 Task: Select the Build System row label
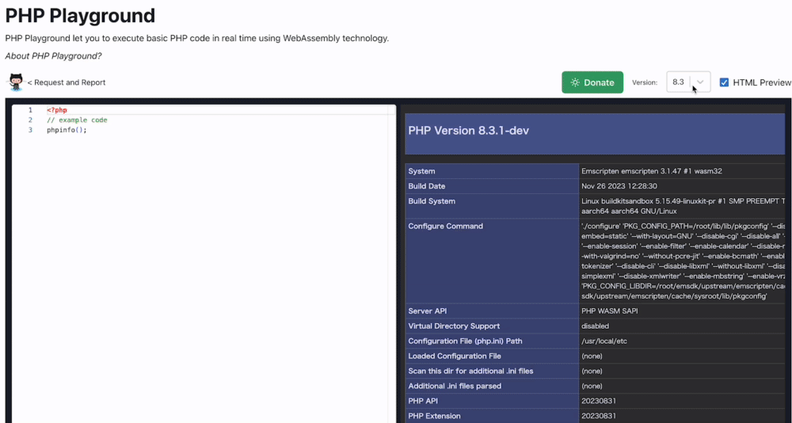point(432,201)
